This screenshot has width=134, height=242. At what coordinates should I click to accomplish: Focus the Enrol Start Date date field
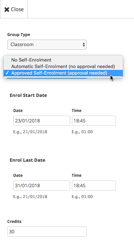click(42, 121)
